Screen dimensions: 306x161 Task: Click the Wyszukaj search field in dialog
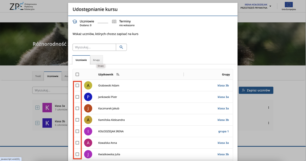point(94,47)
